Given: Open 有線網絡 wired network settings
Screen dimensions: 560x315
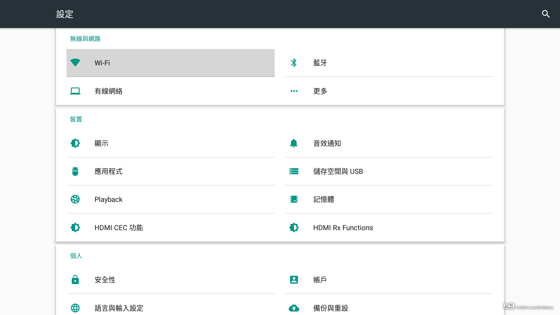Looking at the screenshot, I should pyautogui.click(x=171, y=91).
